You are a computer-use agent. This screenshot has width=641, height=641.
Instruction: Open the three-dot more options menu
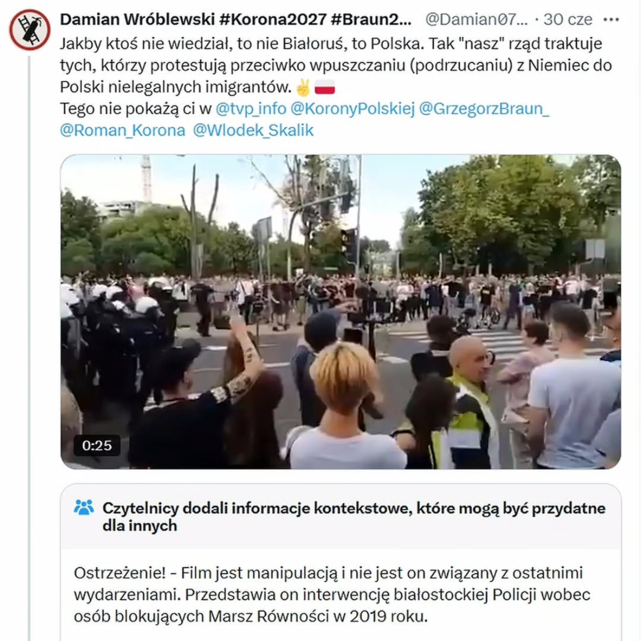point(611,20)
